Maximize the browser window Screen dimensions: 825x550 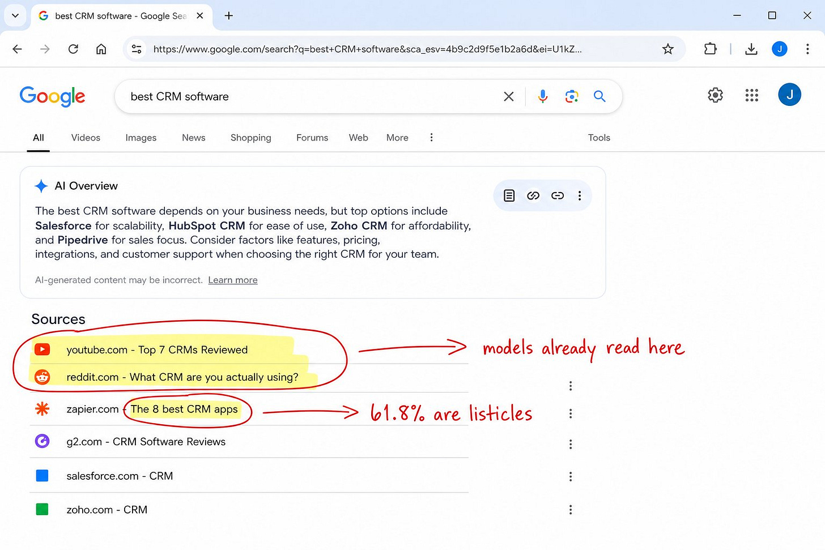click(772, 16)
